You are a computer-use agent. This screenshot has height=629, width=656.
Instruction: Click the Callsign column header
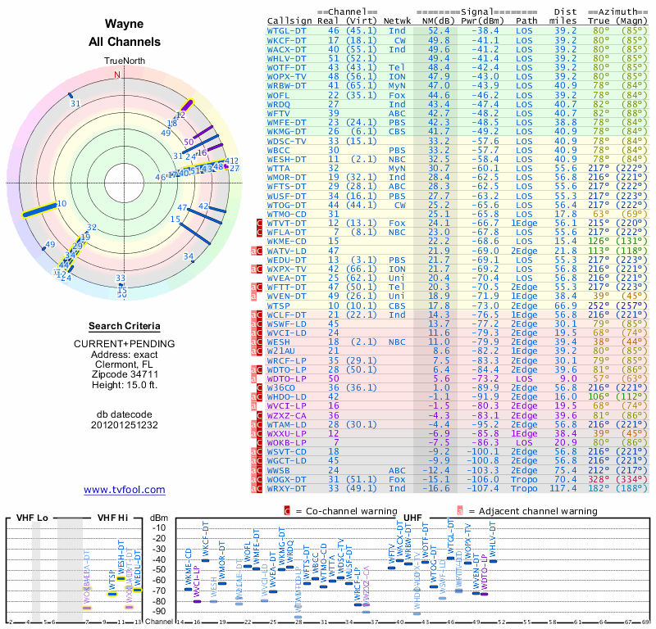click(291, 20)
